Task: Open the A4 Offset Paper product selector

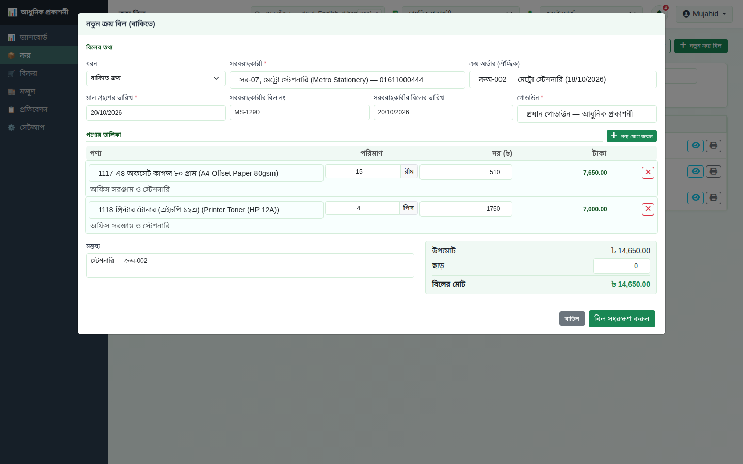Action: pyautogui.click(x=206, y=173)
